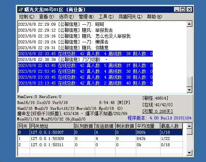Click the 随风: 你随意 log line
This screenshot has height=162, width=206.
coord(63,48)
